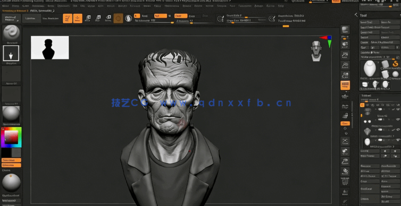The width and height of the screenshot is (401, 206).
Task: Toggle the brown circle gizmo button
Action: 118,19
